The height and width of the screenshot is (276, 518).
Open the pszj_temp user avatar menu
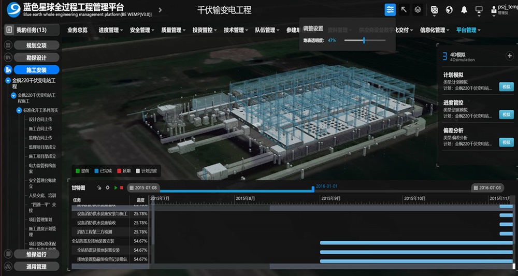point(493,9)
